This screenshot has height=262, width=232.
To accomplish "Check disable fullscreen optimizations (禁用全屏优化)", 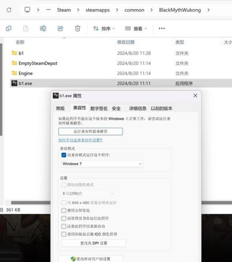I will pyautogui.click(x=64, y=210).
